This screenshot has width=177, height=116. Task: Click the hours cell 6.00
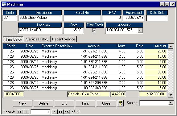[122, 72]
